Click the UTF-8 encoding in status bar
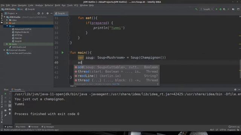 223,130
